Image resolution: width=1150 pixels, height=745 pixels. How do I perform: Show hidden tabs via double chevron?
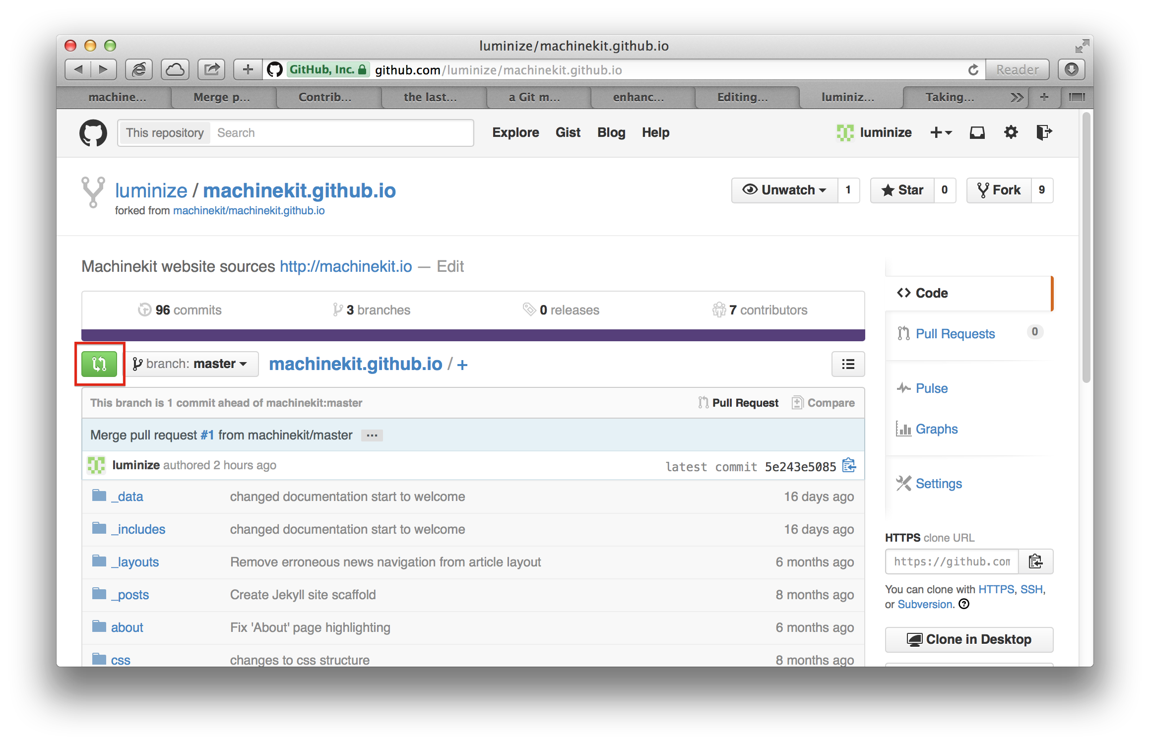(x=1017, y=97)
